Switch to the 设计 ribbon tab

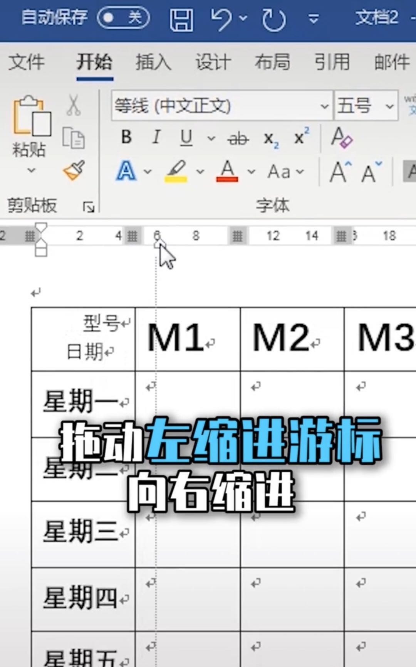213,62
